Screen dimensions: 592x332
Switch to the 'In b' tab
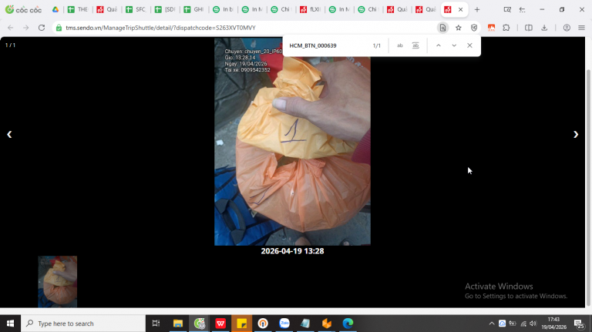223,9
